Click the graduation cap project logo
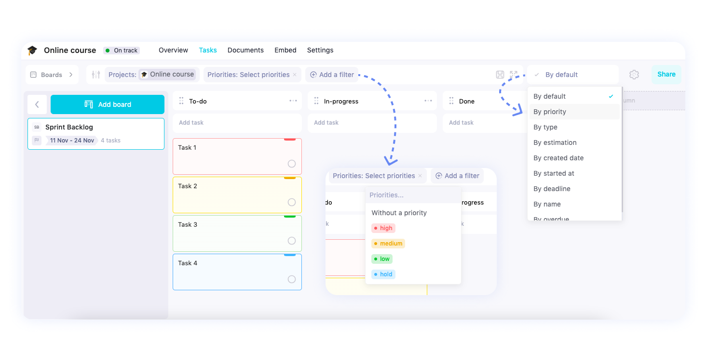Image resolution: width=707 pixels, height=362 pixels. (32, 50)
